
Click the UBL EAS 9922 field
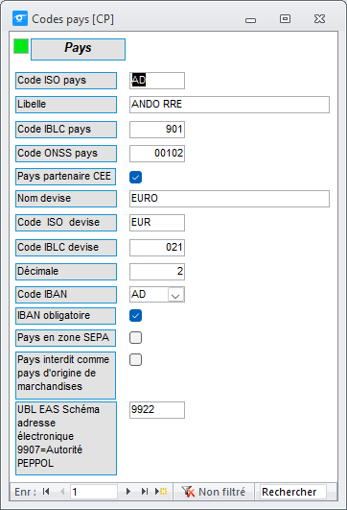coord(157,410)
